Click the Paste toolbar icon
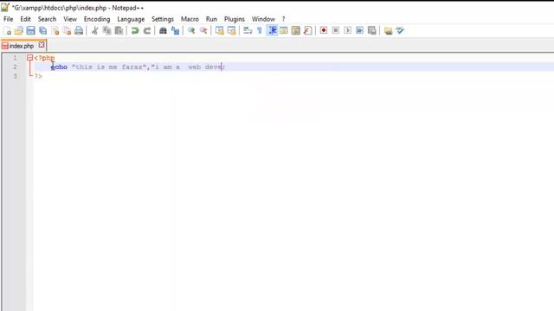This screenshot has width=554, height=311. [x=119, y=31]
